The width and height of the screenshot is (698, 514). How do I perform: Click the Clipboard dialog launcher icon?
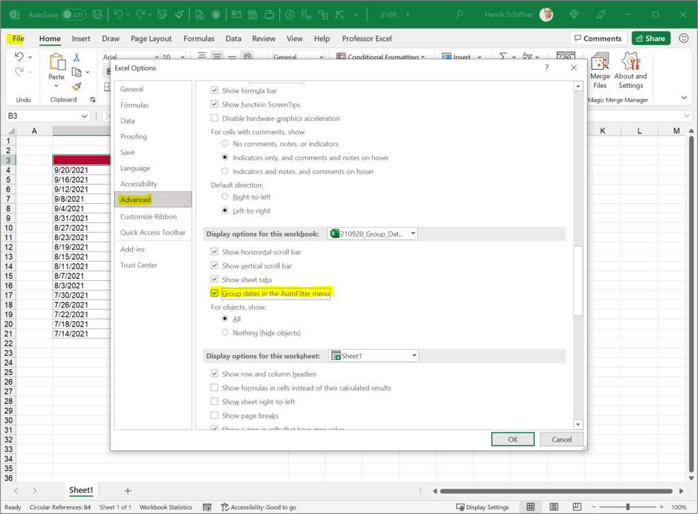93,100
